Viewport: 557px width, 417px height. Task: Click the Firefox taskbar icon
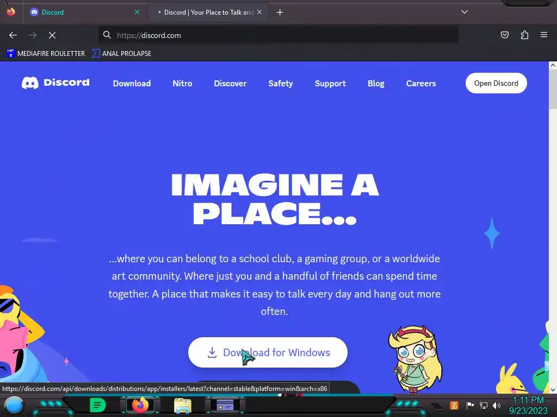pos(140,405)
